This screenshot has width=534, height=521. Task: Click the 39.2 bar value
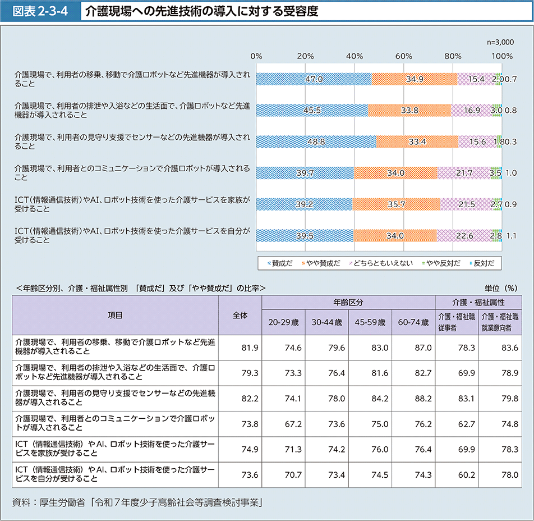(x=304, y=204)
